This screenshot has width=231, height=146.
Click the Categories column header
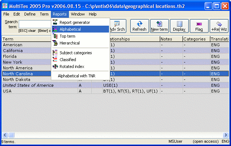196,39
